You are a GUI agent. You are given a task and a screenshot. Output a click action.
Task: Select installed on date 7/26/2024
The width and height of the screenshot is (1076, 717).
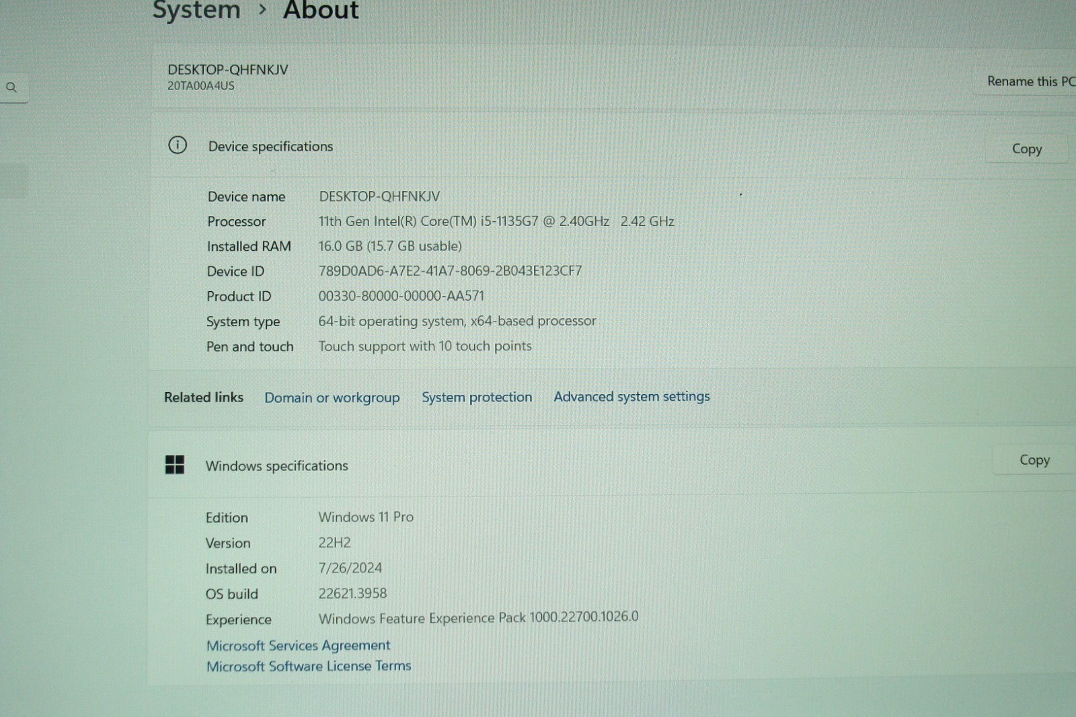(350, 568)
